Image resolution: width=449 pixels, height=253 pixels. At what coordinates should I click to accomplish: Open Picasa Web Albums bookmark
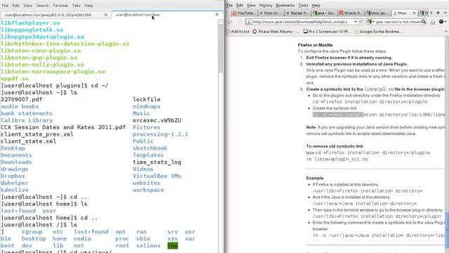(276, 32)
